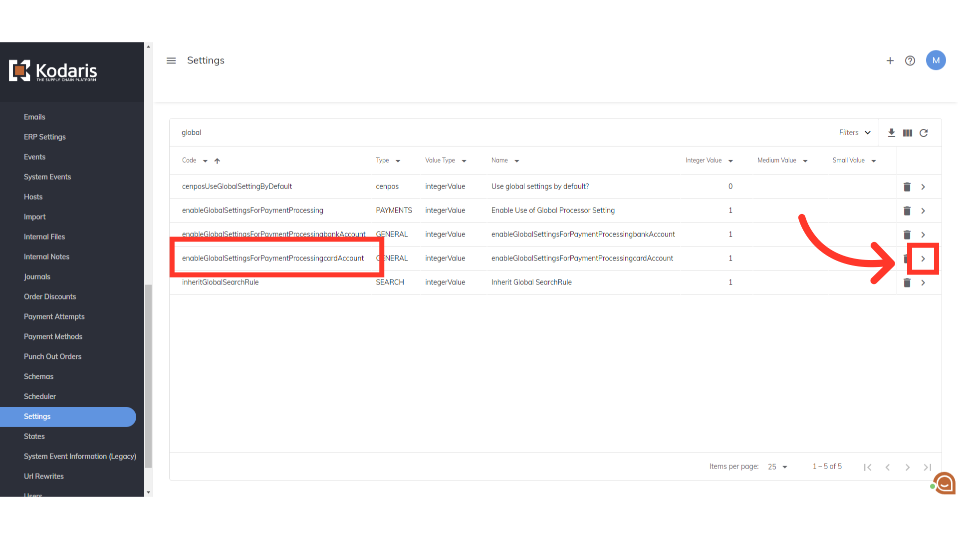
Task: Expand the Filters dropdown
Action: click(x=855, y=132)
